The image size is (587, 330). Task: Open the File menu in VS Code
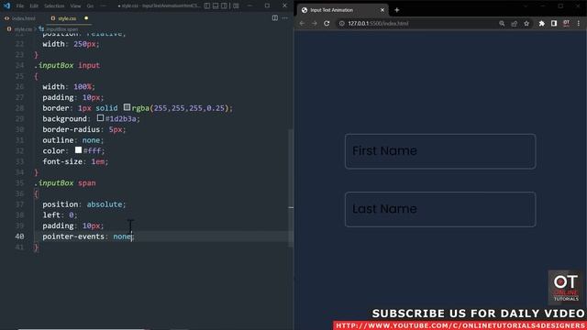point(20,6)
